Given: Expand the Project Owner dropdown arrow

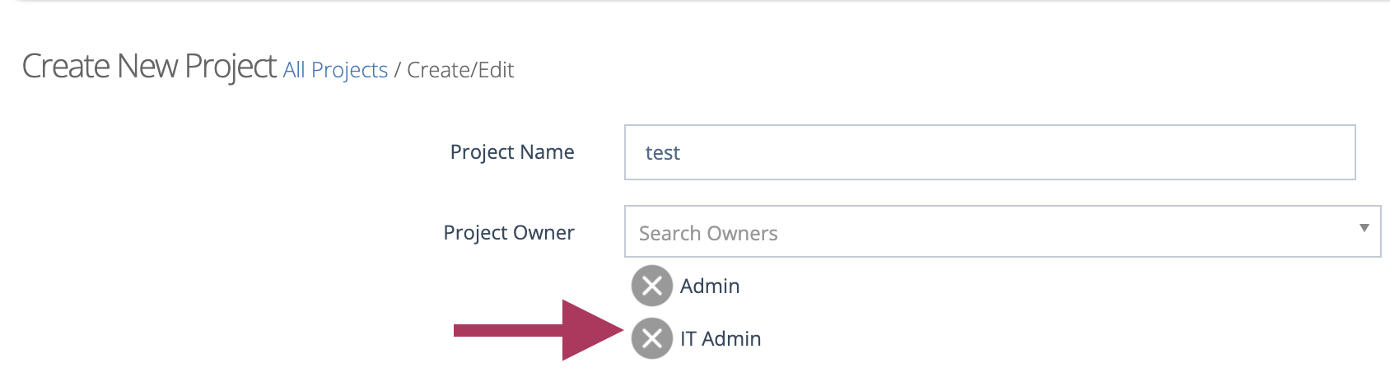Looking at the screenshot, I should 1364,228.
